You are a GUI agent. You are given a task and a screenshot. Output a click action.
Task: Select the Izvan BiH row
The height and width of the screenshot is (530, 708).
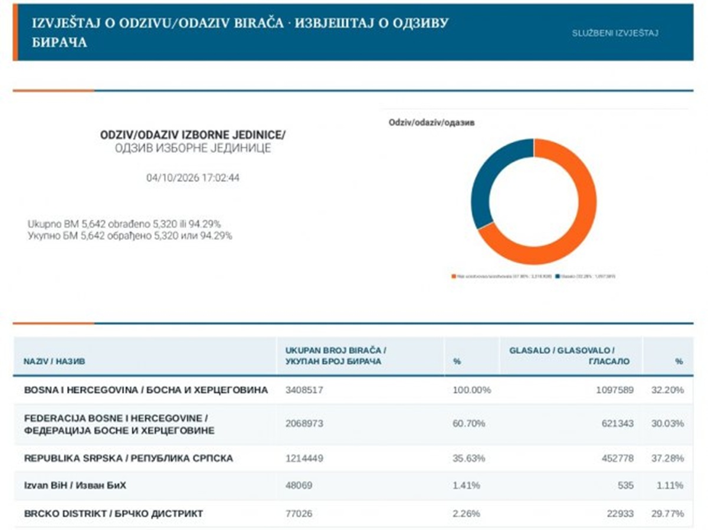coord(353,486)
